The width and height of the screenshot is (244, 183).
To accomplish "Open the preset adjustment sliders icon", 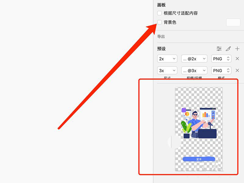I will [219, 49].
